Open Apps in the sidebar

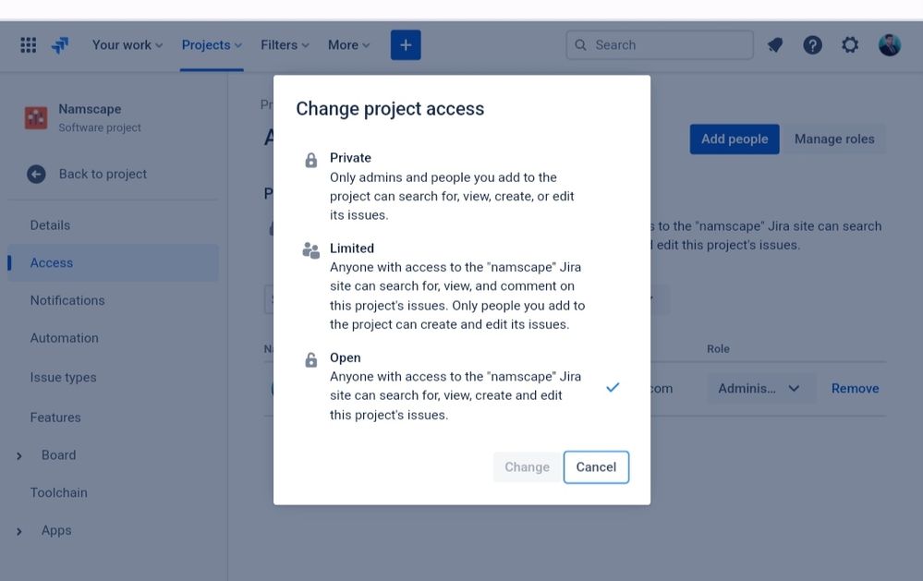pyautogui.click(x=56, y=530)
